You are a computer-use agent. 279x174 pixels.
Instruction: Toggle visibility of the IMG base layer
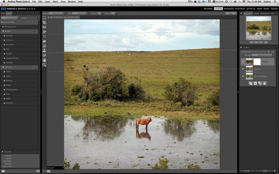click(x=243, y=76)
